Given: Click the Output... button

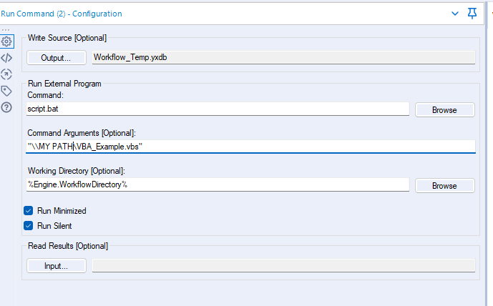Looking at the screenshot, I should (x=57, y=58).
